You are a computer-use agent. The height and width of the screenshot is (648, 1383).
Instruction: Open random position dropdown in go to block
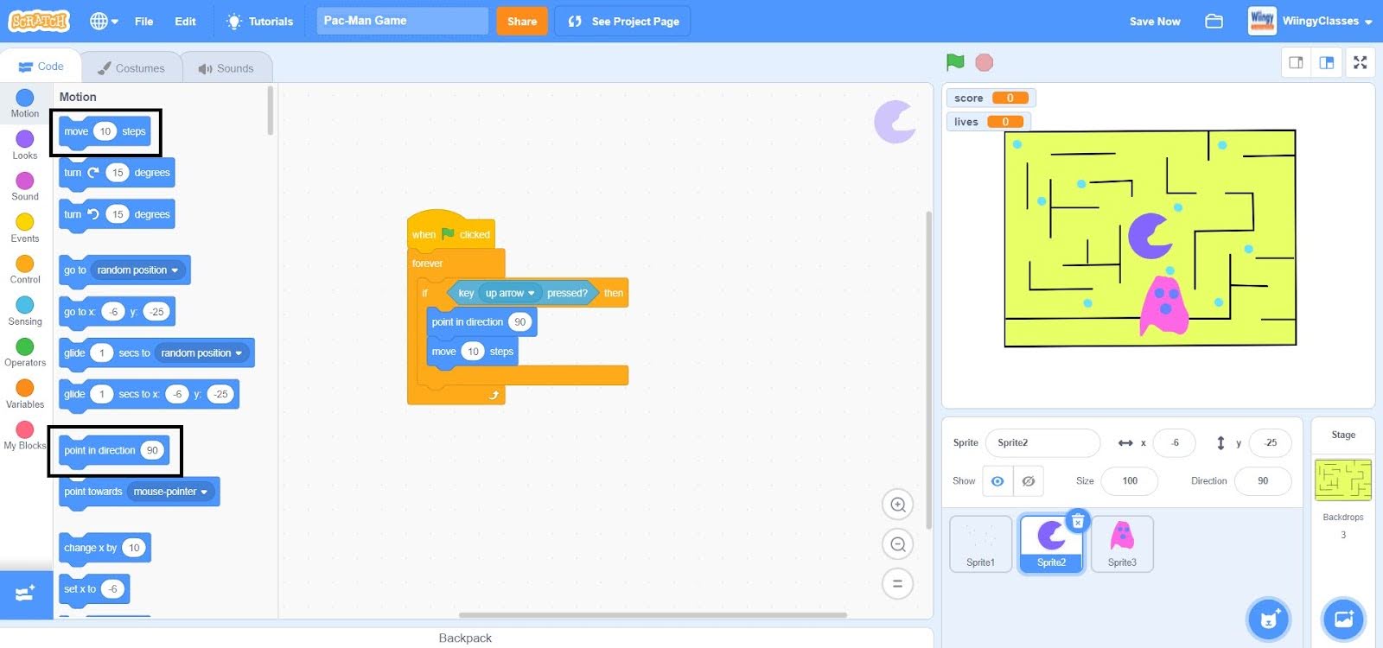[138, 270]
